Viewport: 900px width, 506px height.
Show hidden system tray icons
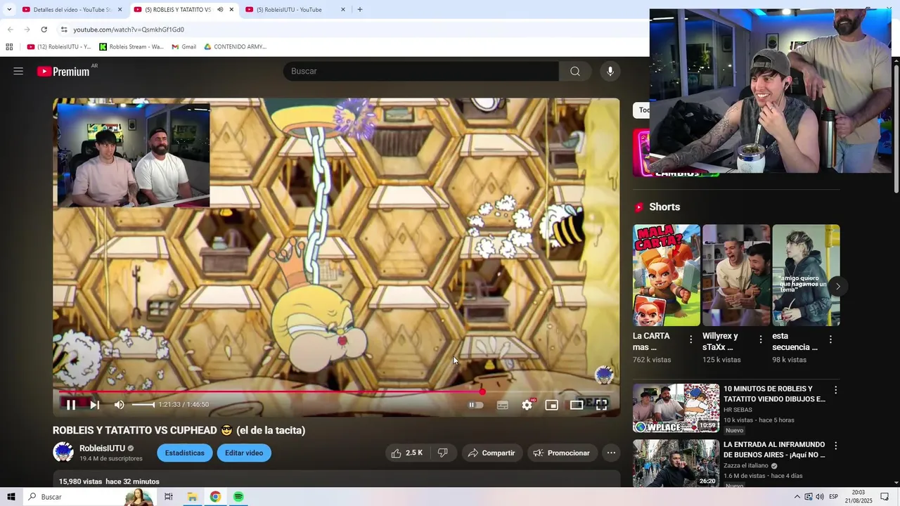(x=797, y=497)
